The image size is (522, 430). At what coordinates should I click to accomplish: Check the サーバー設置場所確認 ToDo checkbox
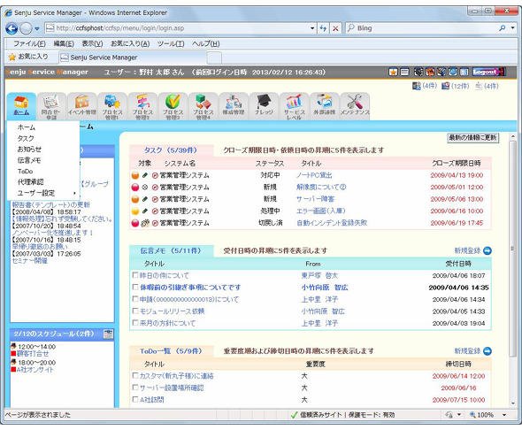pos(135,388)
